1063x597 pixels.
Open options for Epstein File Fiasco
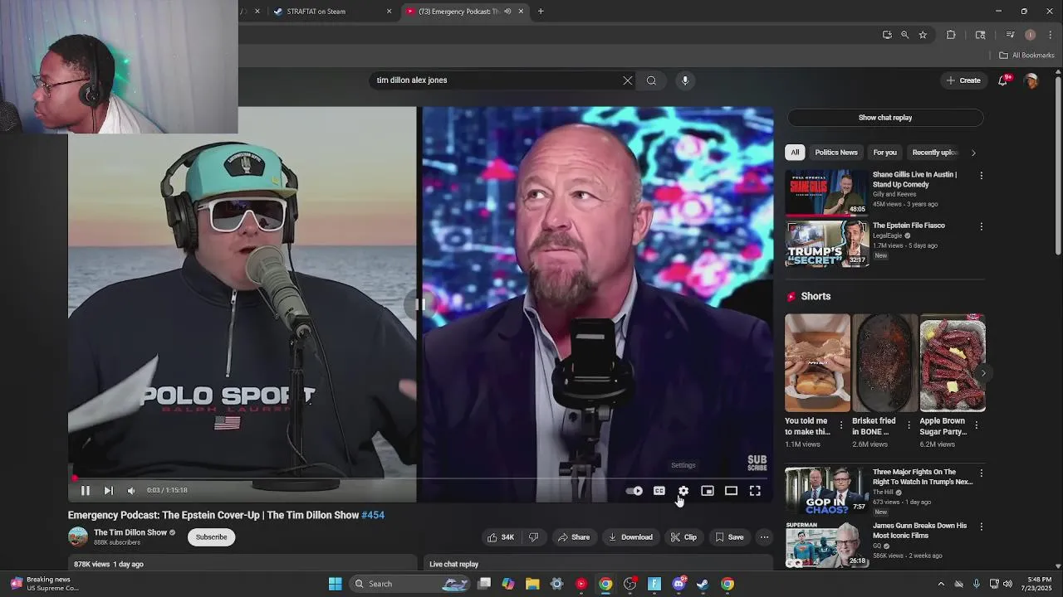tap(981, 226)
